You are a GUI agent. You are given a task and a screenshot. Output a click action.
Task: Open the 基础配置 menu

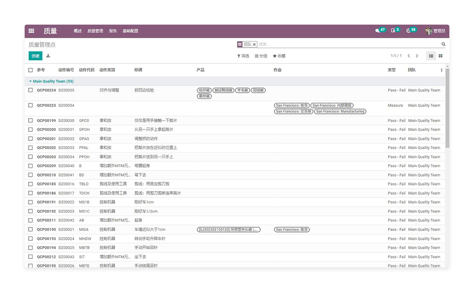pos(130,31)
